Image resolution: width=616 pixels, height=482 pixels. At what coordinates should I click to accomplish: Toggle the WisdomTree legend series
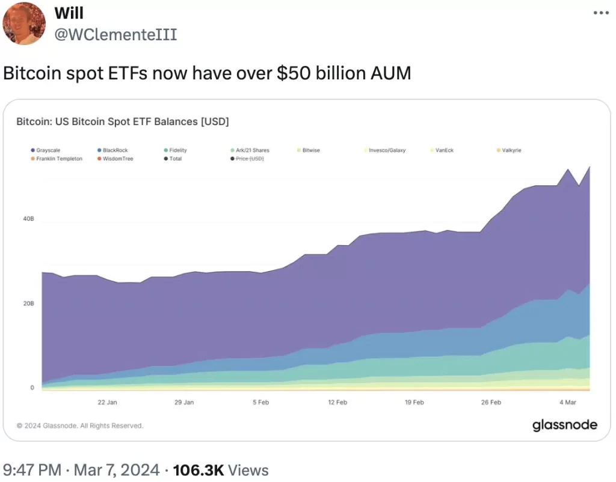pos(115,159)
